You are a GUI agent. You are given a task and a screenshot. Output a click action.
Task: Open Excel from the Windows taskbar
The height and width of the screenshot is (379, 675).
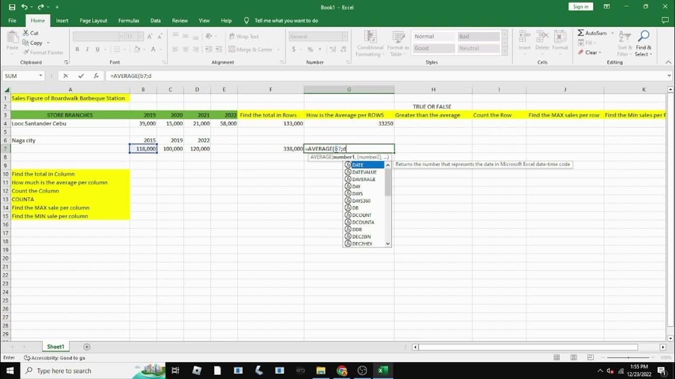(x=383, y=371)
